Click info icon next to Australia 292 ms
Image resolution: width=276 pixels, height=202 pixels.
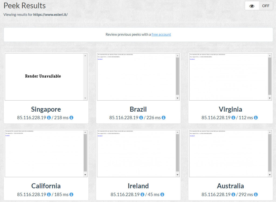pyautogui.click(x=256, y=194)
